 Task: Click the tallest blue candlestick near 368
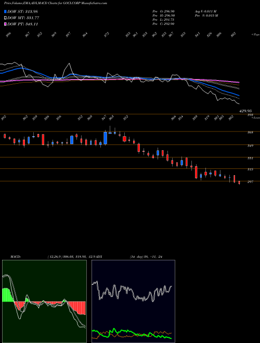point(105,138)
